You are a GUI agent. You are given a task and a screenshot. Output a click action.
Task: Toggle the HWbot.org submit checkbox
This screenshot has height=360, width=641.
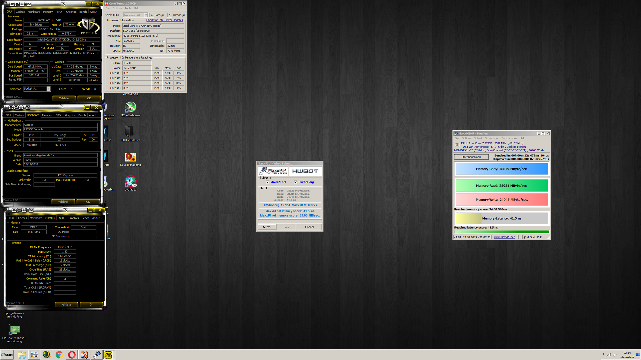295,182
